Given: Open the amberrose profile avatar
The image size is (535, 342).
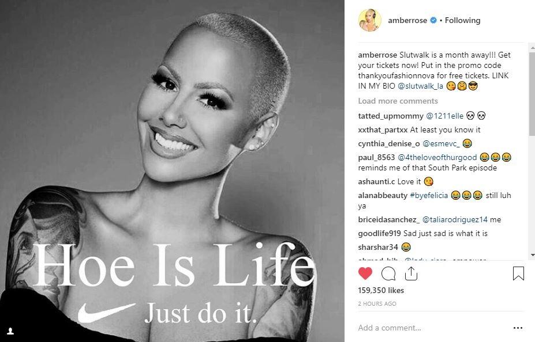Looking at the screenshot, I should pyautogui.click(x=370, y=20).
